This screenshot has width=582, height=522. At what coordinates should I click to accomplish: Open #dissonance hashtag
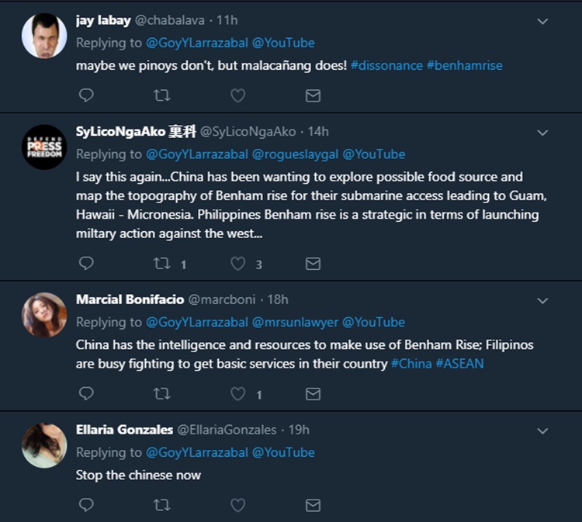tap(386, 66)
